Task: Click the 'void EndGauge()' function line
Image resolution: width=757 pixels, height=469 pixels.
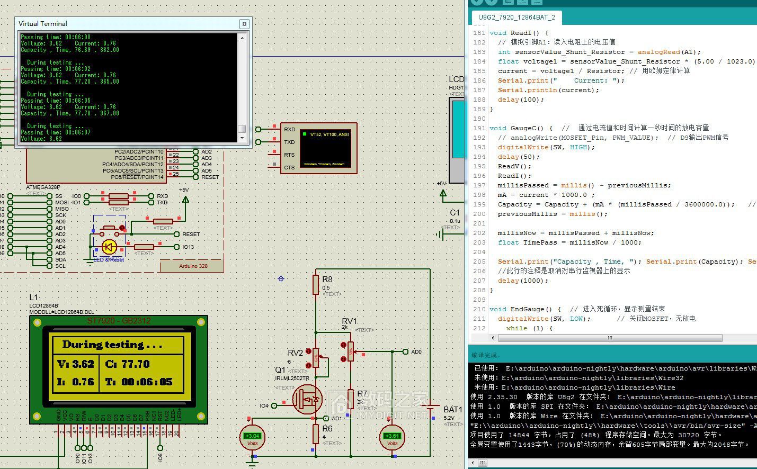Action: [x=526, y=309]
